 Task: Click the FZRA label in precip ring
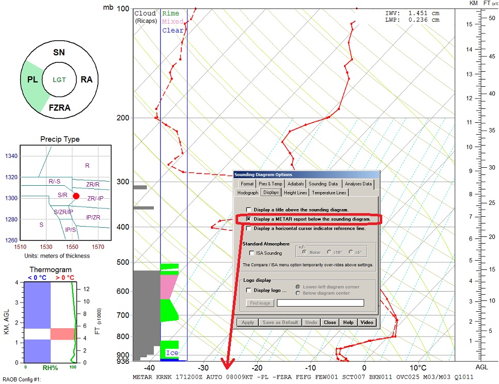59,108
